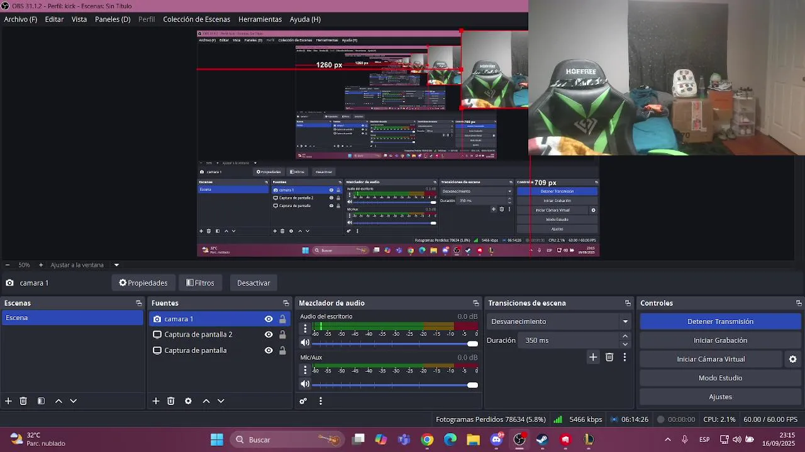Open Audio del escritorio options menu dots

(x=305, y=328)
